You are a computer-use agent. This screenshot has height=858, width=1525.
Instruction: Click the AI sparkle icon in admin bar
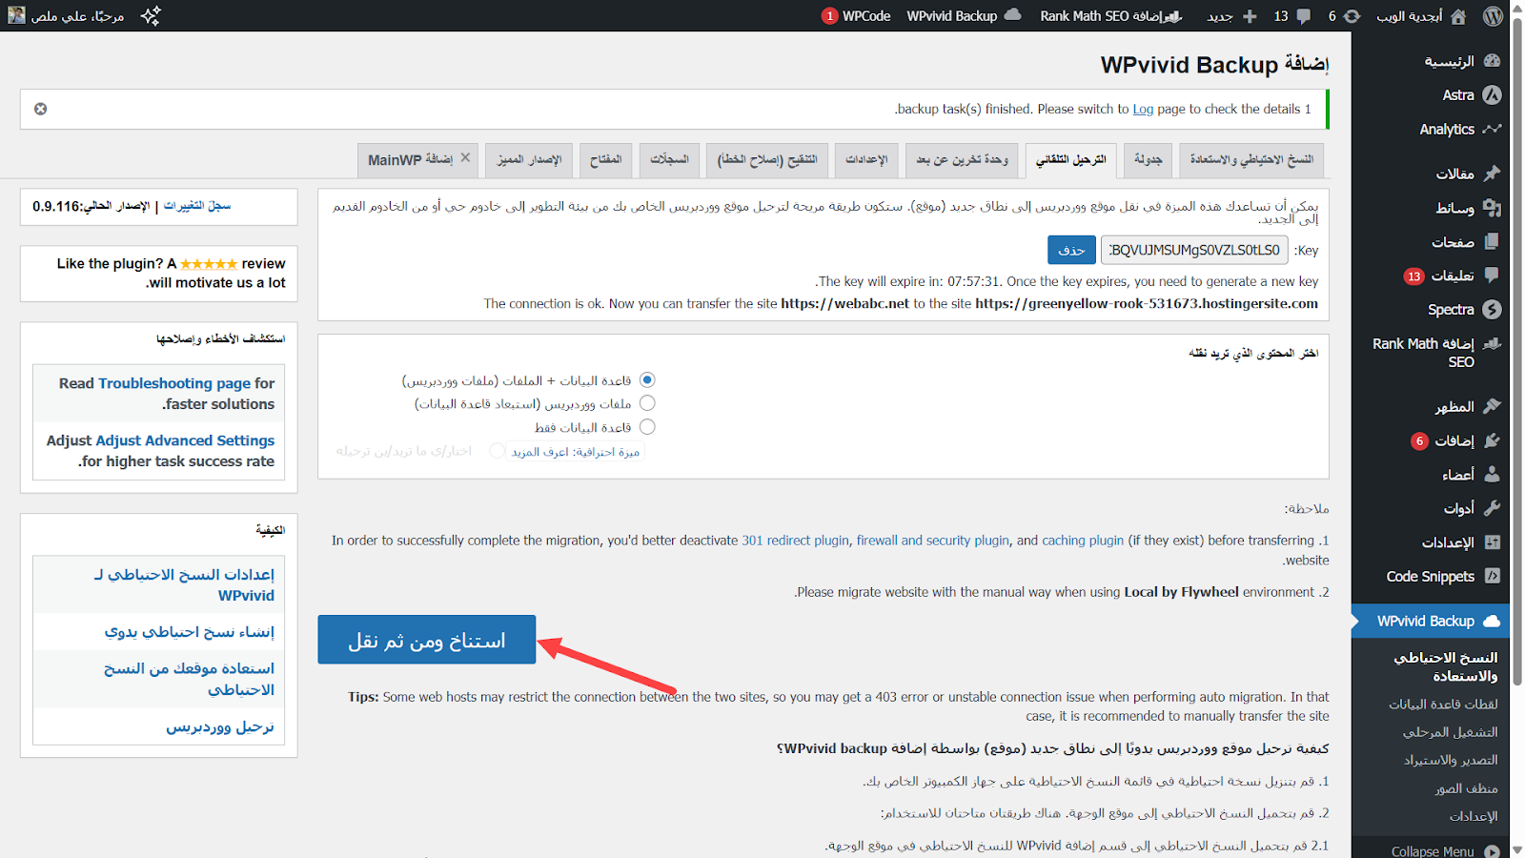(x=151, y=16)
